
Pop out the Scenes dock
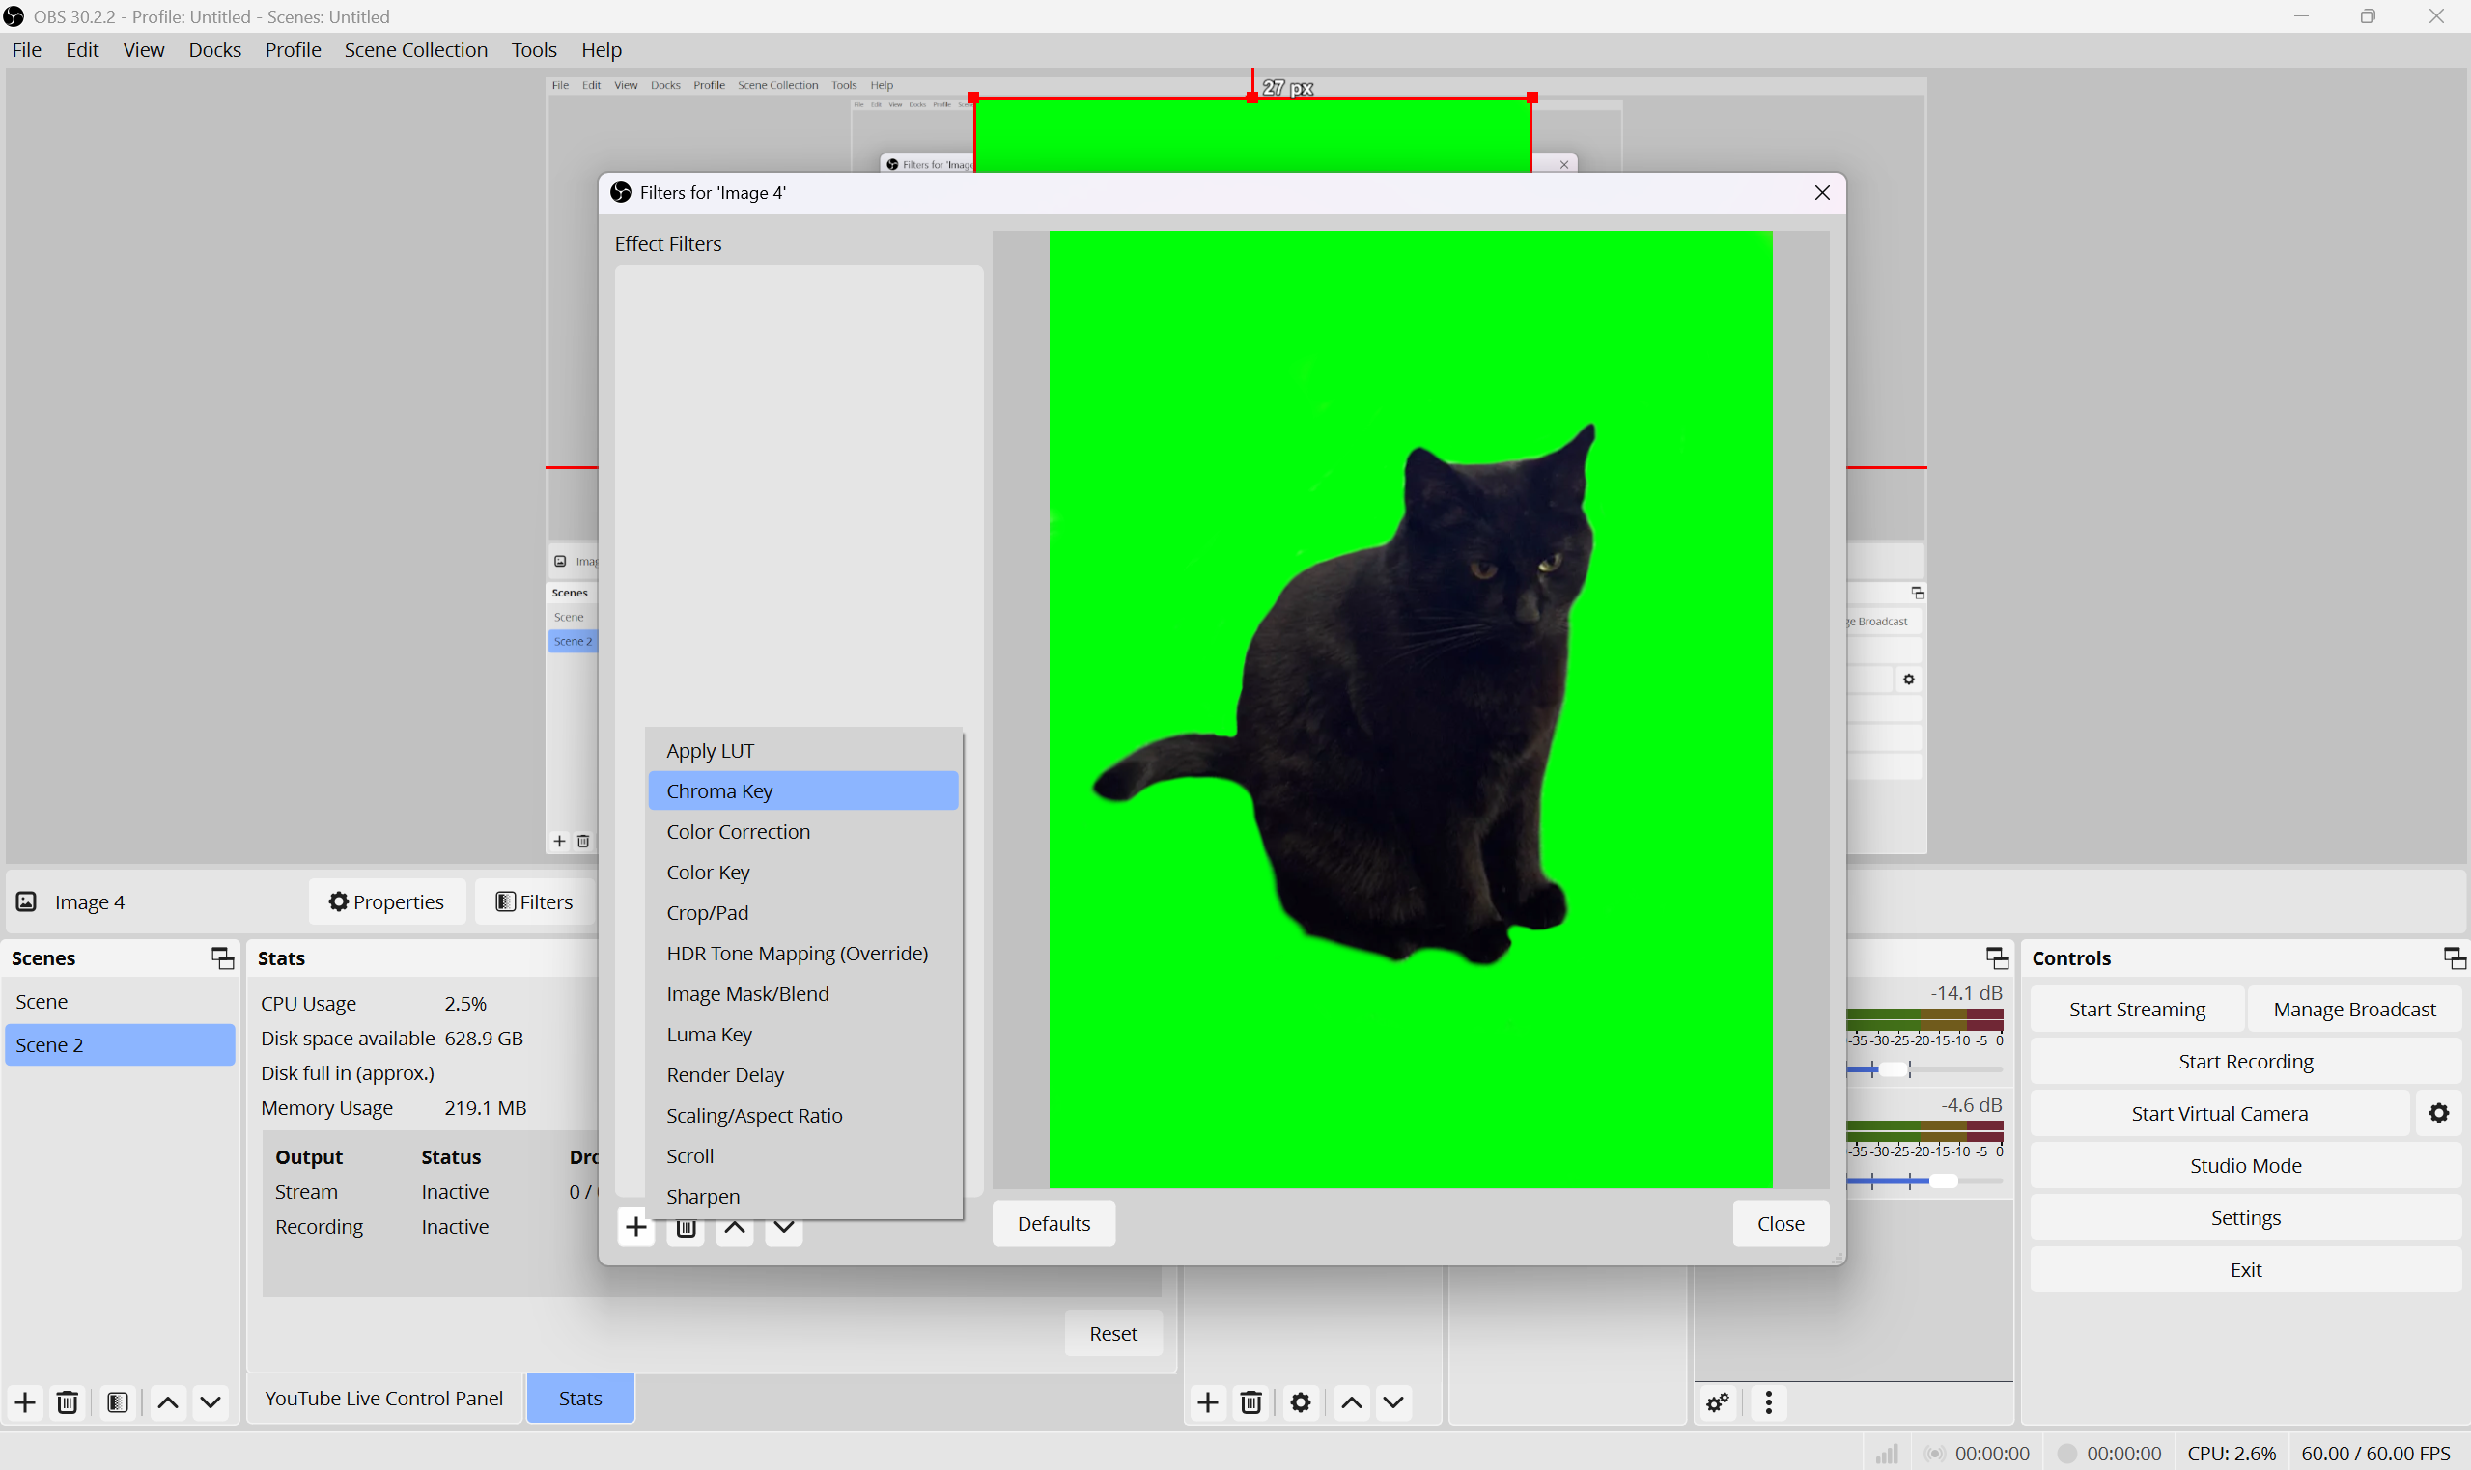click(223, 957)
